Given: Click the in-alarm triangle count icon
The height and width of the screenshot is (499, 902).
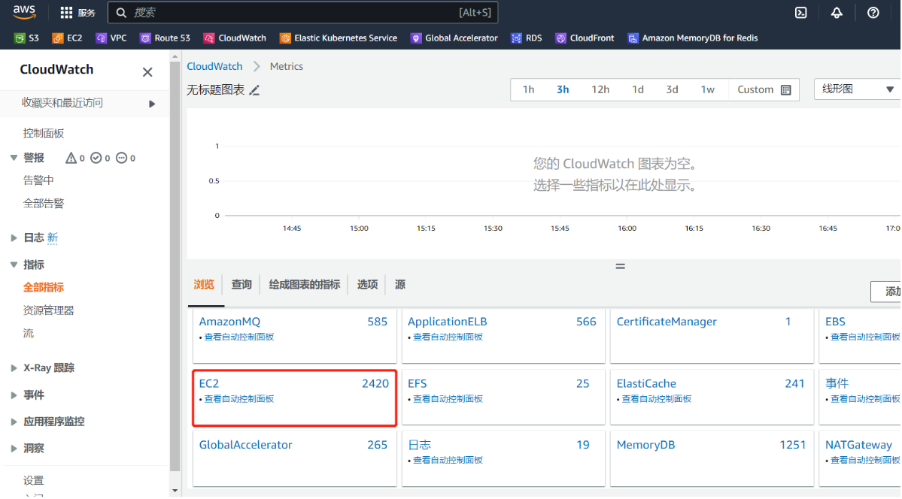Looking at the screenshot, I should [71, 158].
